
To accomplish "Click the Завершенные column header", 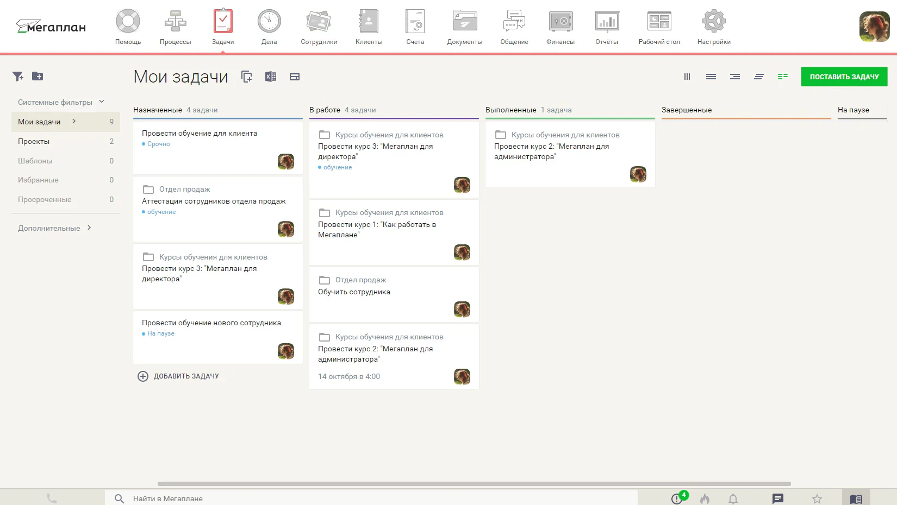I will (x=687, y=110).
